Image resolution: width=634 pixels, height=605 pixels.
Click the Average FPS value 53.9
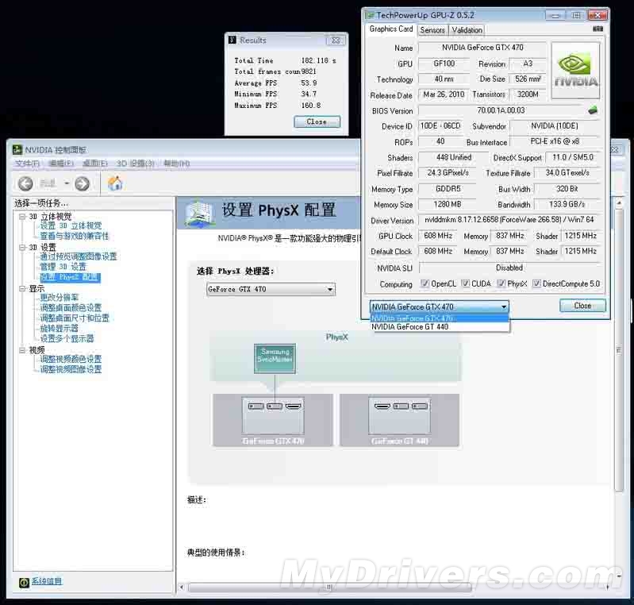coord(309,83)
